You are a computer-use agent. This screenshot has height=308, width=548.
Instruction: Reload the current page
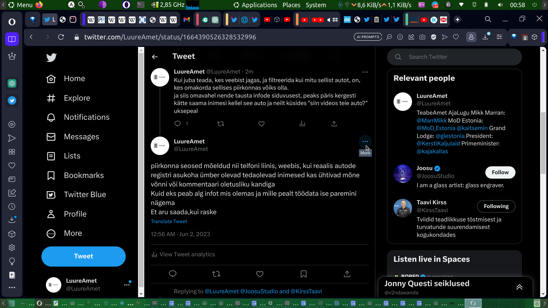(x=61, y=37)
